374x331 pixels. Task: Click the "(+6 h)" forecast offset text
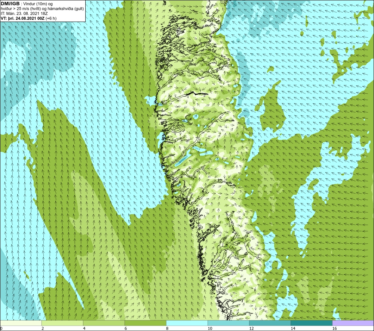pos(51,18)
